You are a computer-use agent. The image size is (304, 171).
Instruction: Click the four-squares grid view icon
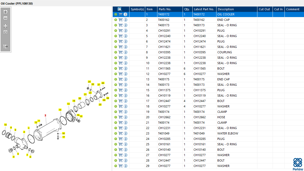pos(5,26)
